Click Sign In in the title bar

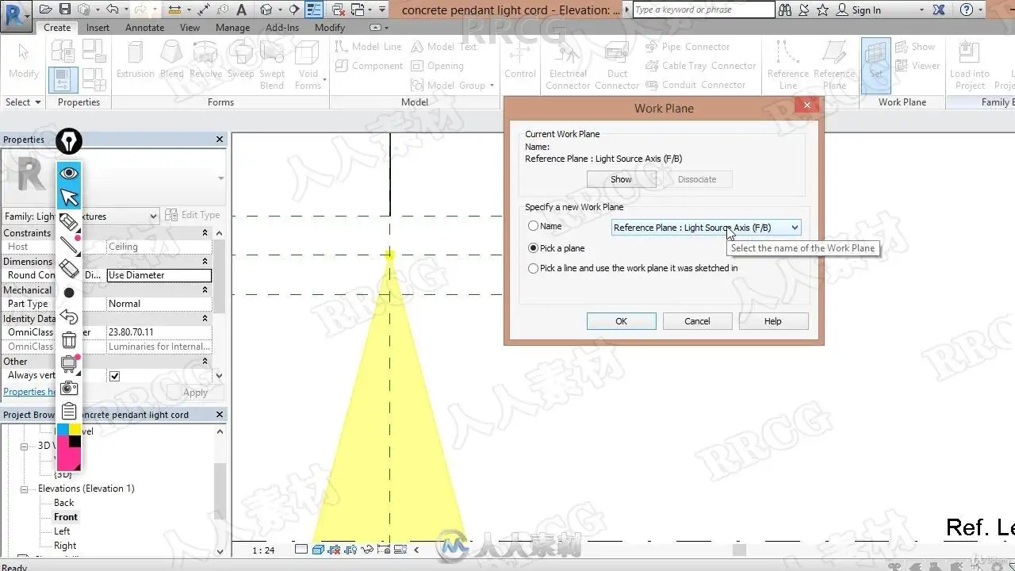point(866,10)
